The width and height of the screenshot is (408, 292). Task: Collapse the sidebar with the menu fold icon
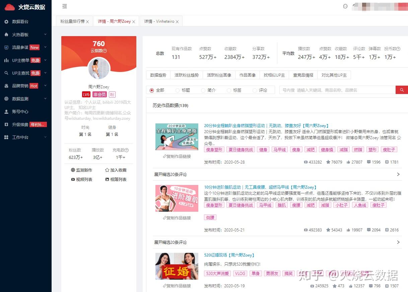coord(65,6)
